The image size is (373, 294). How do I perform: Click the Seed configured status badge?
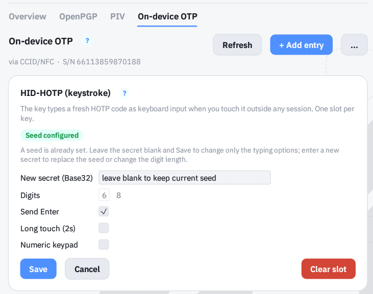[52, 135]
